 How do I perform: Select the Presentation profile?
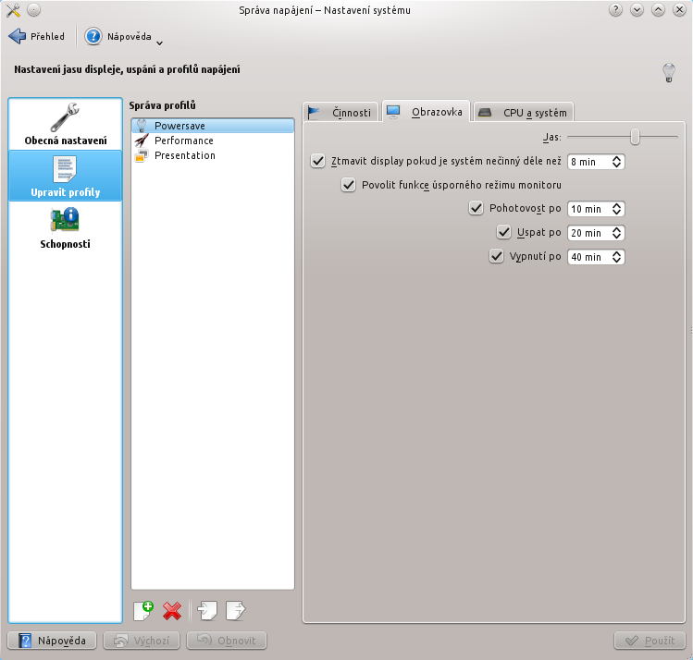[x=213, y=155]
